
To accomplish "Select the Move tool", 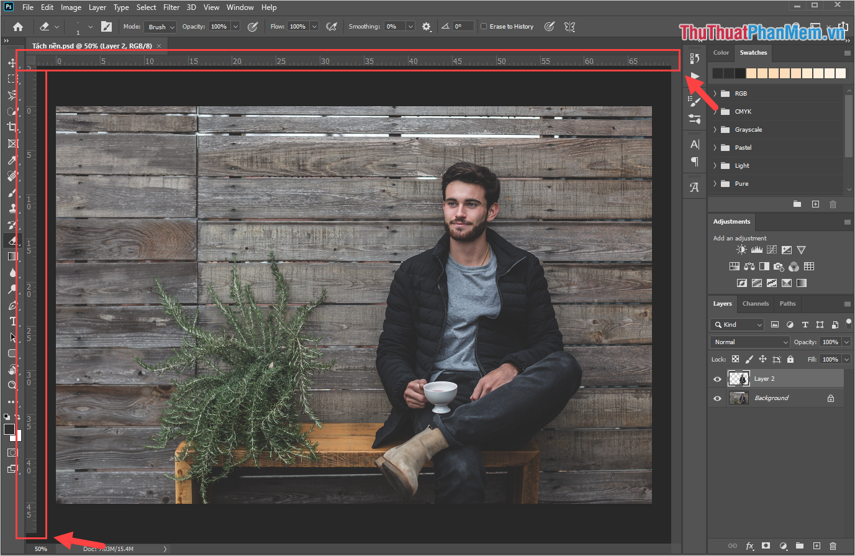I will [x=12, y=63].
